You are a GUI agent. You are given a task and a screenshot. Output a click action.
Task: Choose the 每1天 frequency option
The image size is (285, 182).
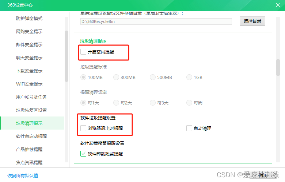(83, 103)
